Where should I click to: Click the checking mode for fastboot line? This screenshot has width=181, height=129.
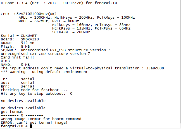tap(34, 90)
